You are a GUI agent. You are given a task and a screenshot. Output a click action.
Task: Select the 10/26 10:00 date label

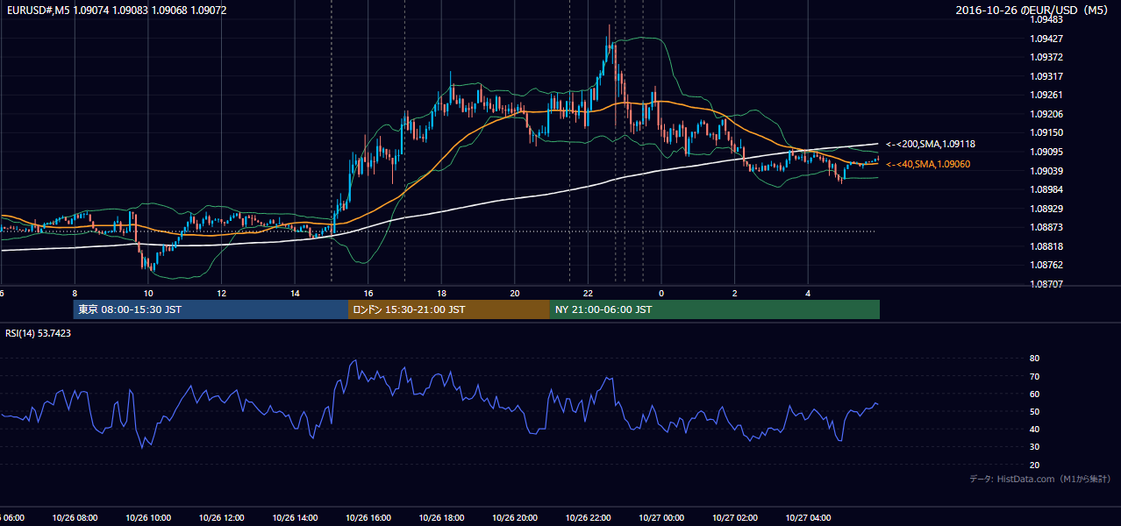tap(148, 518)
